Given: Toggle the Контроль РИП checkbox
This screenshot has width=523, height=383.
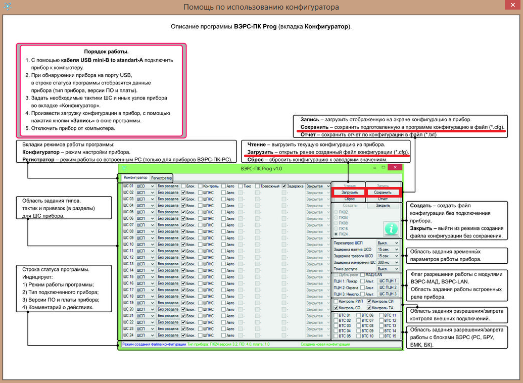Looking at the screenshot, I should click(336, 302).
